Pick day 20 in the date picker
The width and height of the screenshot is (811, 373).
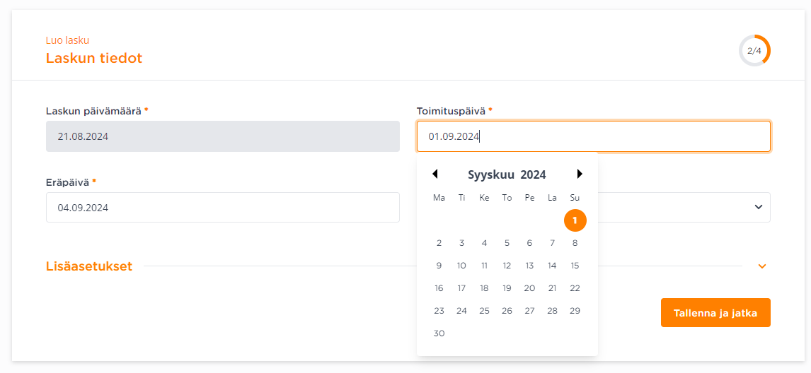pos(529,288)
